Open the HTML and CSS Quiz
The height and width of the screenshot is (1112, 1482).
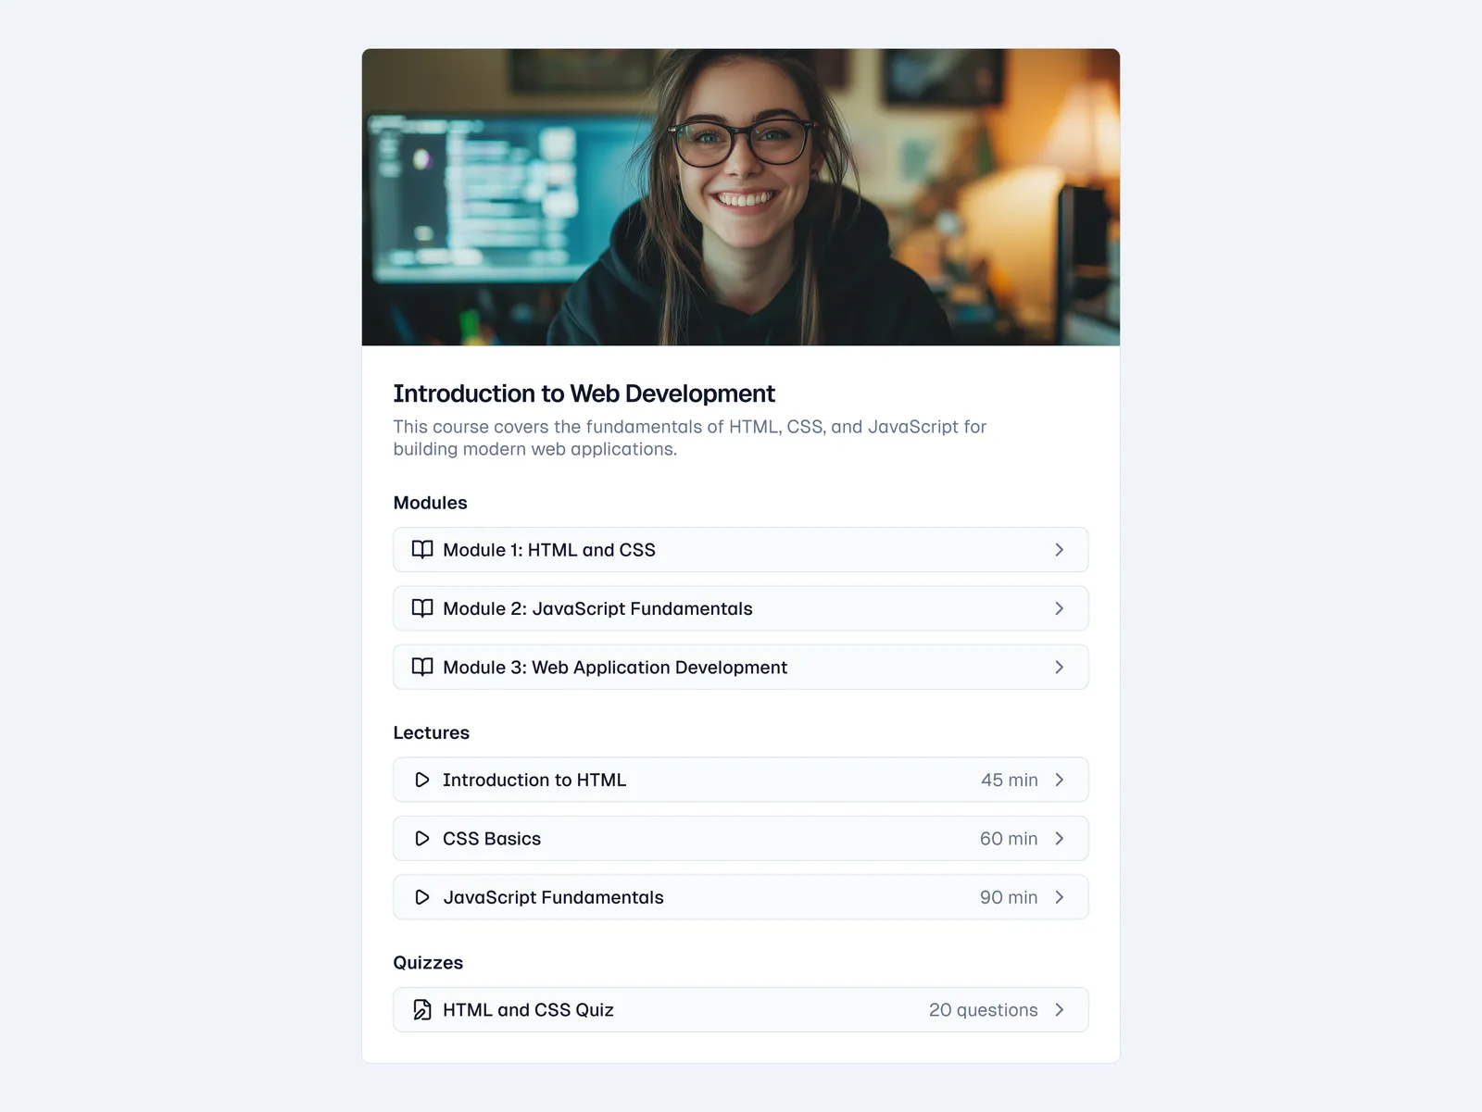tap(528, 1010)
